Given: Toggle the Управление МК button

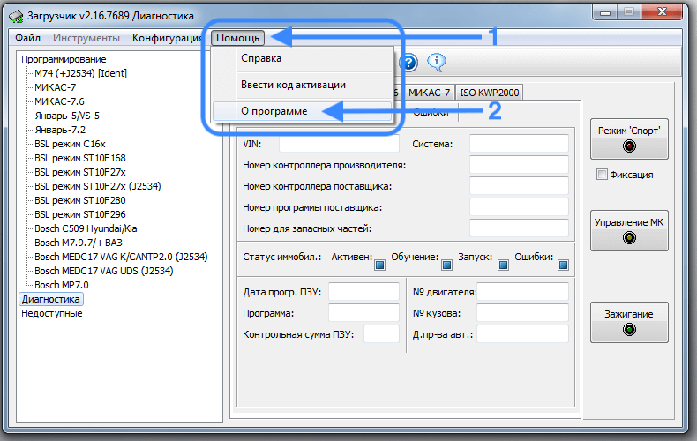Looking at the screenshot, I should click(629, 231).
